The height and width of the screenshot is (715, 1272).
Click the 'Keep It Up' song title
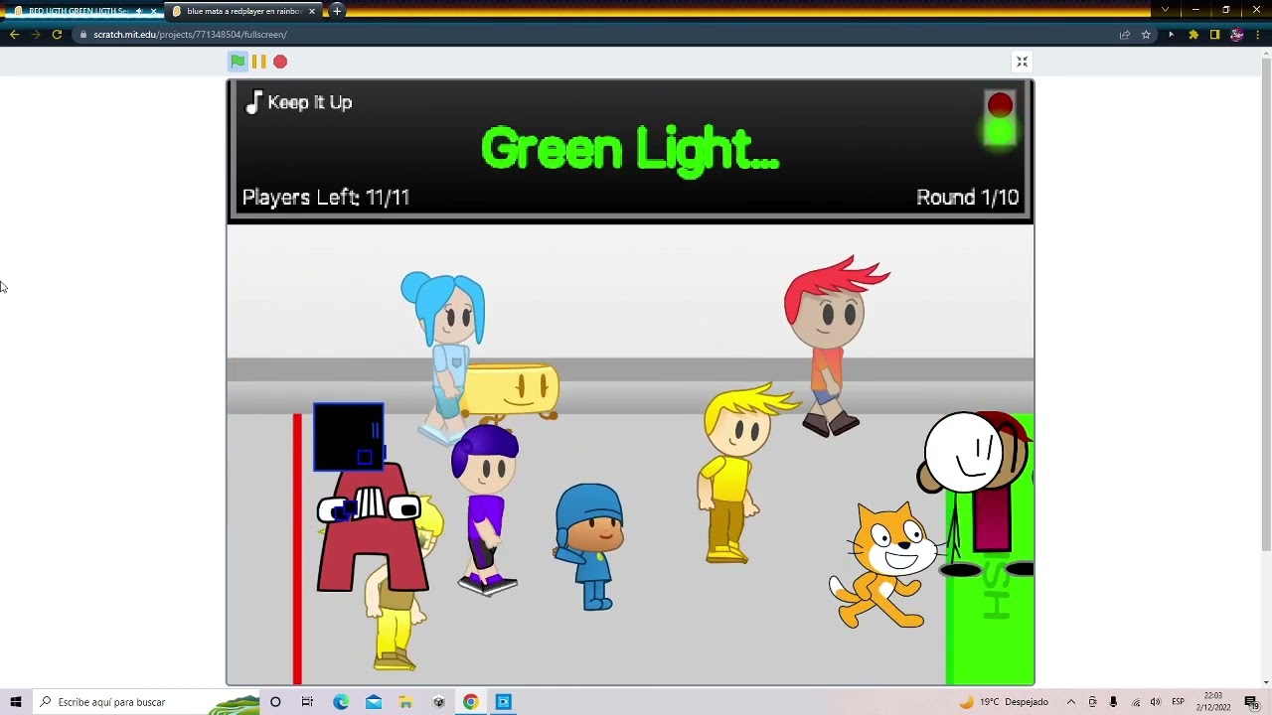(x=310, y=102)
